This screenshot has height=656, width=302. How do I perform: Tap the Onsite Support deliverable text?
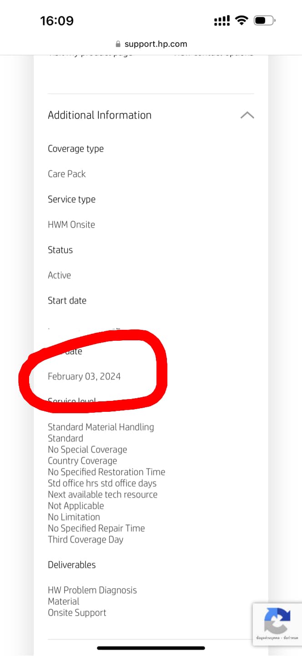tap(77, 613)
